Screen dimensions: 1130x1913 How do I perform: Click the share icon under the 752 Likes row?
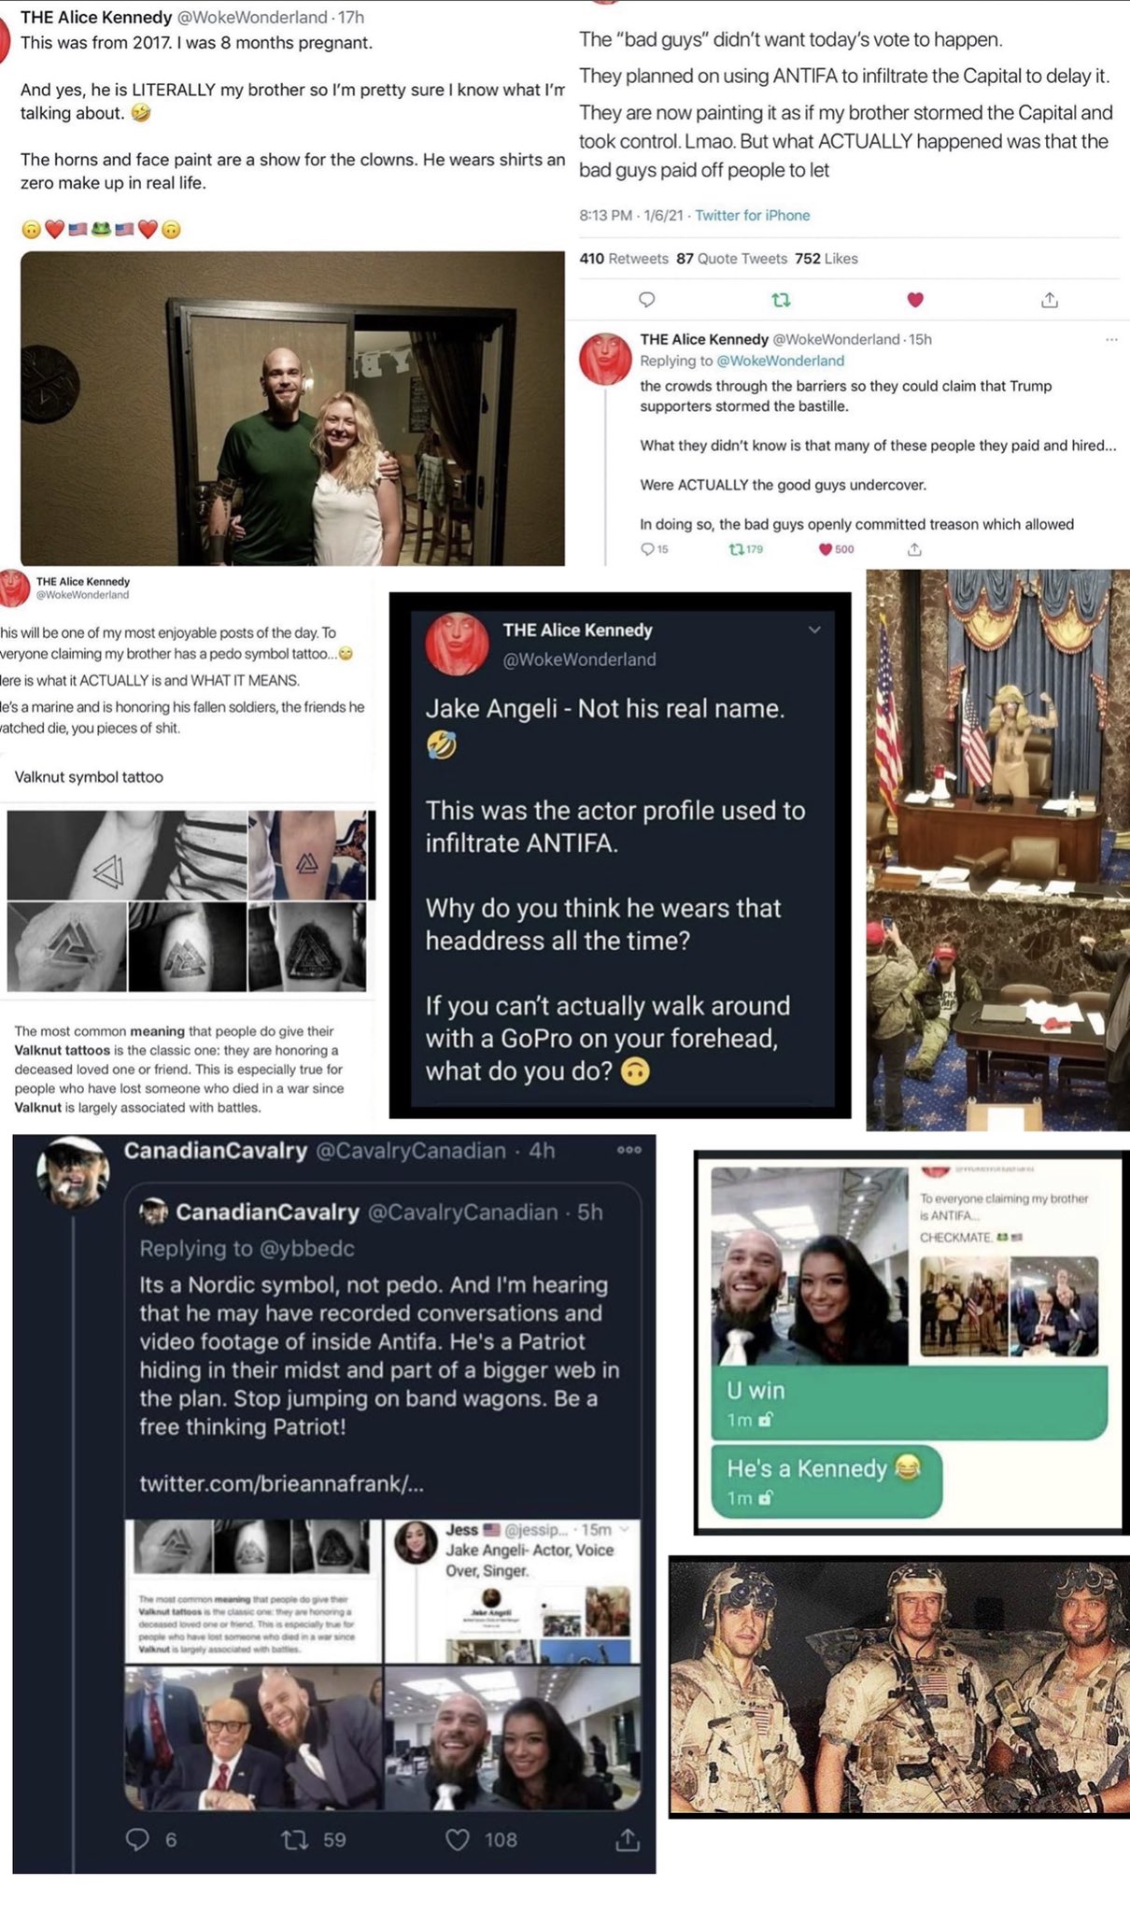pyautogui.click(x=1050, y=300)
